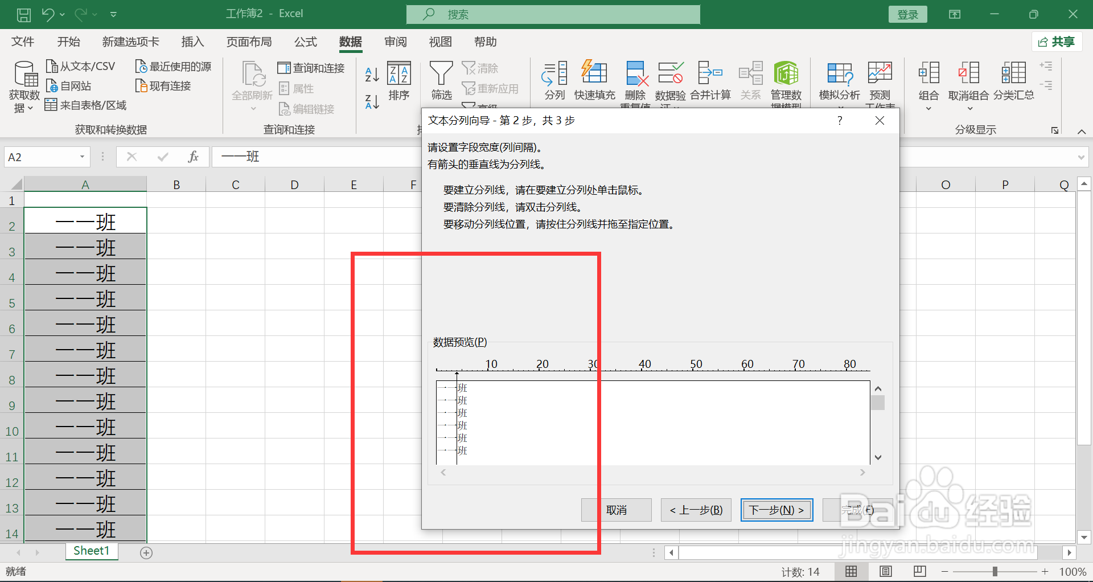Switch to the Page Layout (页面布局) tab
Screen dimensions: 1093x582
[x=249, y=42]
